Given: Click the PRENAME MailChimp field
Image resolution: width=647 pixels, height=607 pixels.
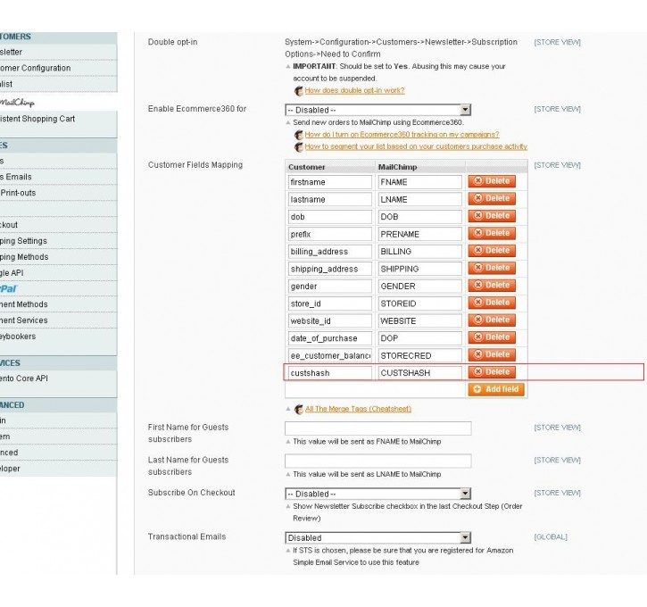Looking at the screenshot, I should (419, 234).
